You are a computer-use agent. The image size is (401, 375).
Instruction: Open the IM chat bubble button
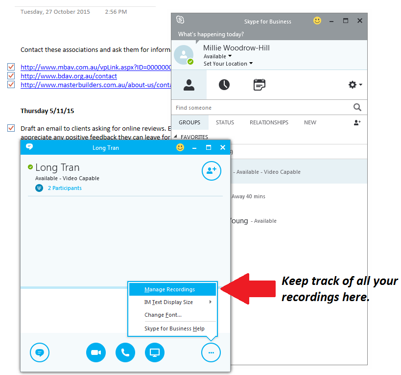tap(40, 352)
